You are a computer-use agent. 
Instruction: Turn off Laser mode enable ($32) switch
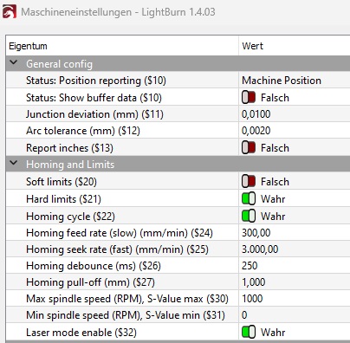tap(249, 333)
